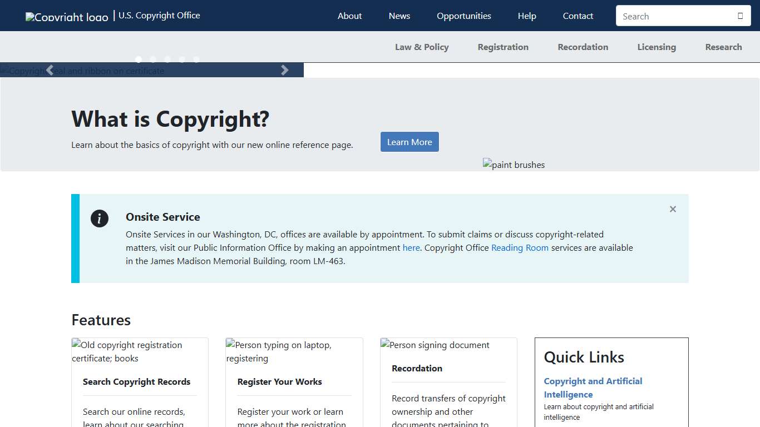
Task: Click the info icon in the Onsite Service banner
Action: 100,219
